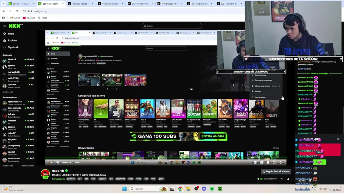Open Chrome from the taskbar
344x193 pixels.
pos(180,189)
